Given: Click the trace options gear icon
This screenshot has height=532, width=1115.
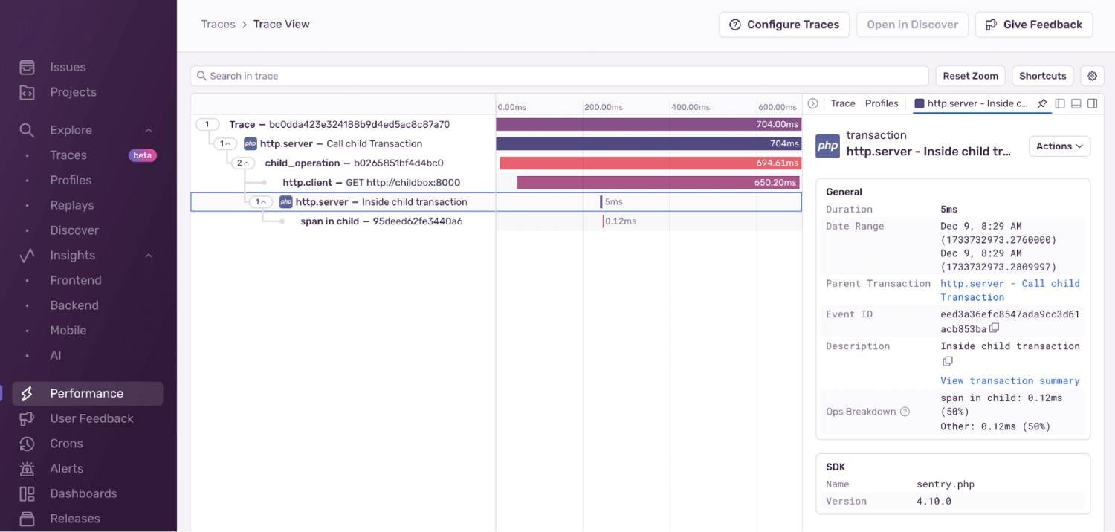Looking at the screenshot, I should (1091, 75).
